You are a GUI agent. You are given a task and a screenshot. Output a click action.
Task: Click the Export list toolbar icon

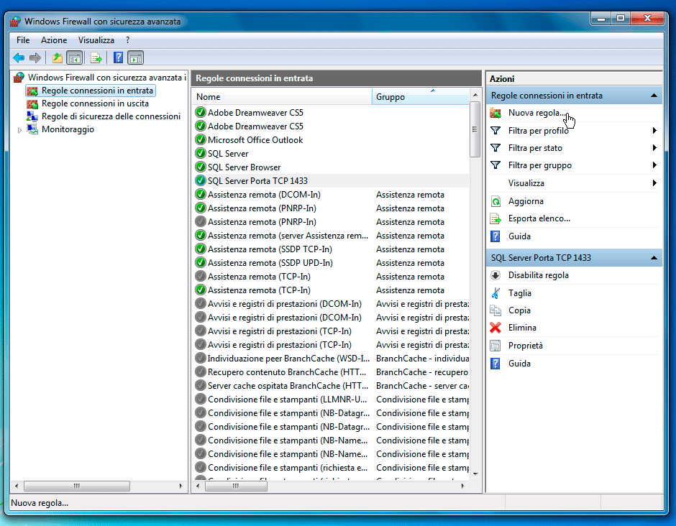click(x=96, y=57)
